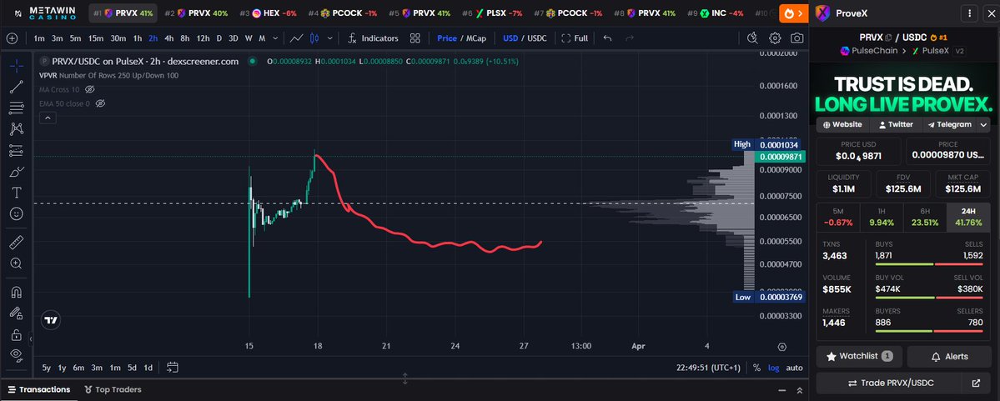The height and width of the screenshot is (401, 1000).
Task: Select the XABCD pattern tool
Action: 17,128
